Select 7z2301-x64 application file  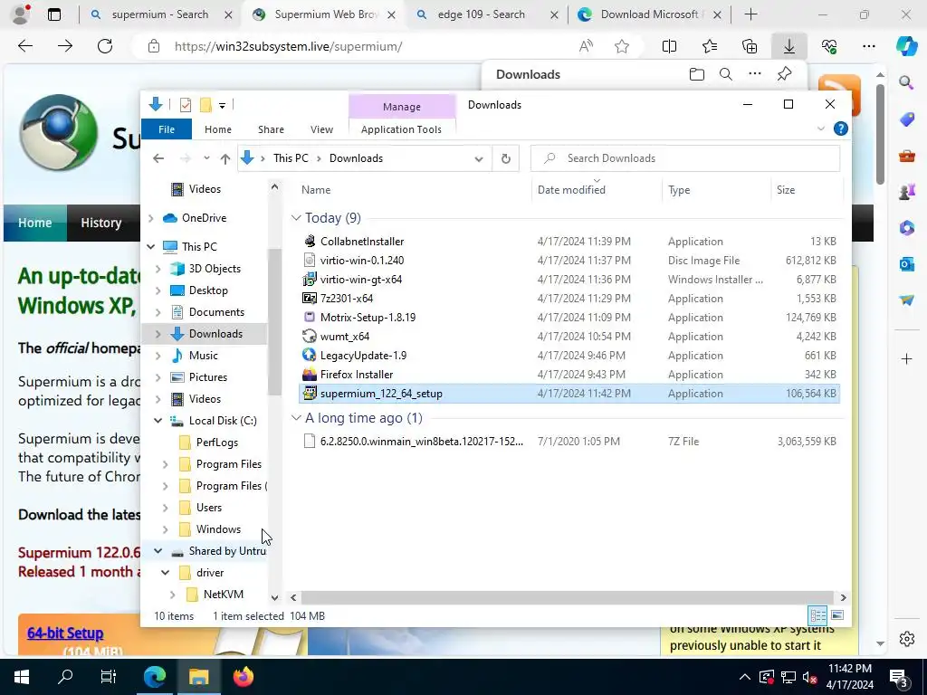click(347, 298)
